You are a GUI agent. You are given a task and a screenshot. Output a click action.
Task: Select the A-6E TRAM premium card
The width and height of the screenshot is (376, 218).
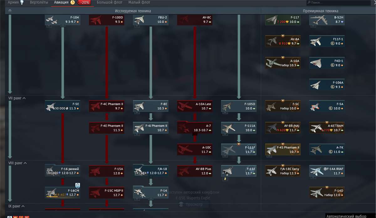click(327, 128)
